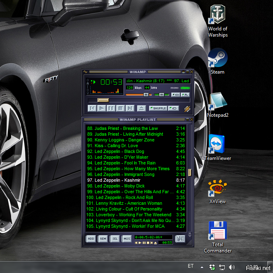Show hidden icons arrow in the system tray
Screen dimensions: 273x273
202,267
